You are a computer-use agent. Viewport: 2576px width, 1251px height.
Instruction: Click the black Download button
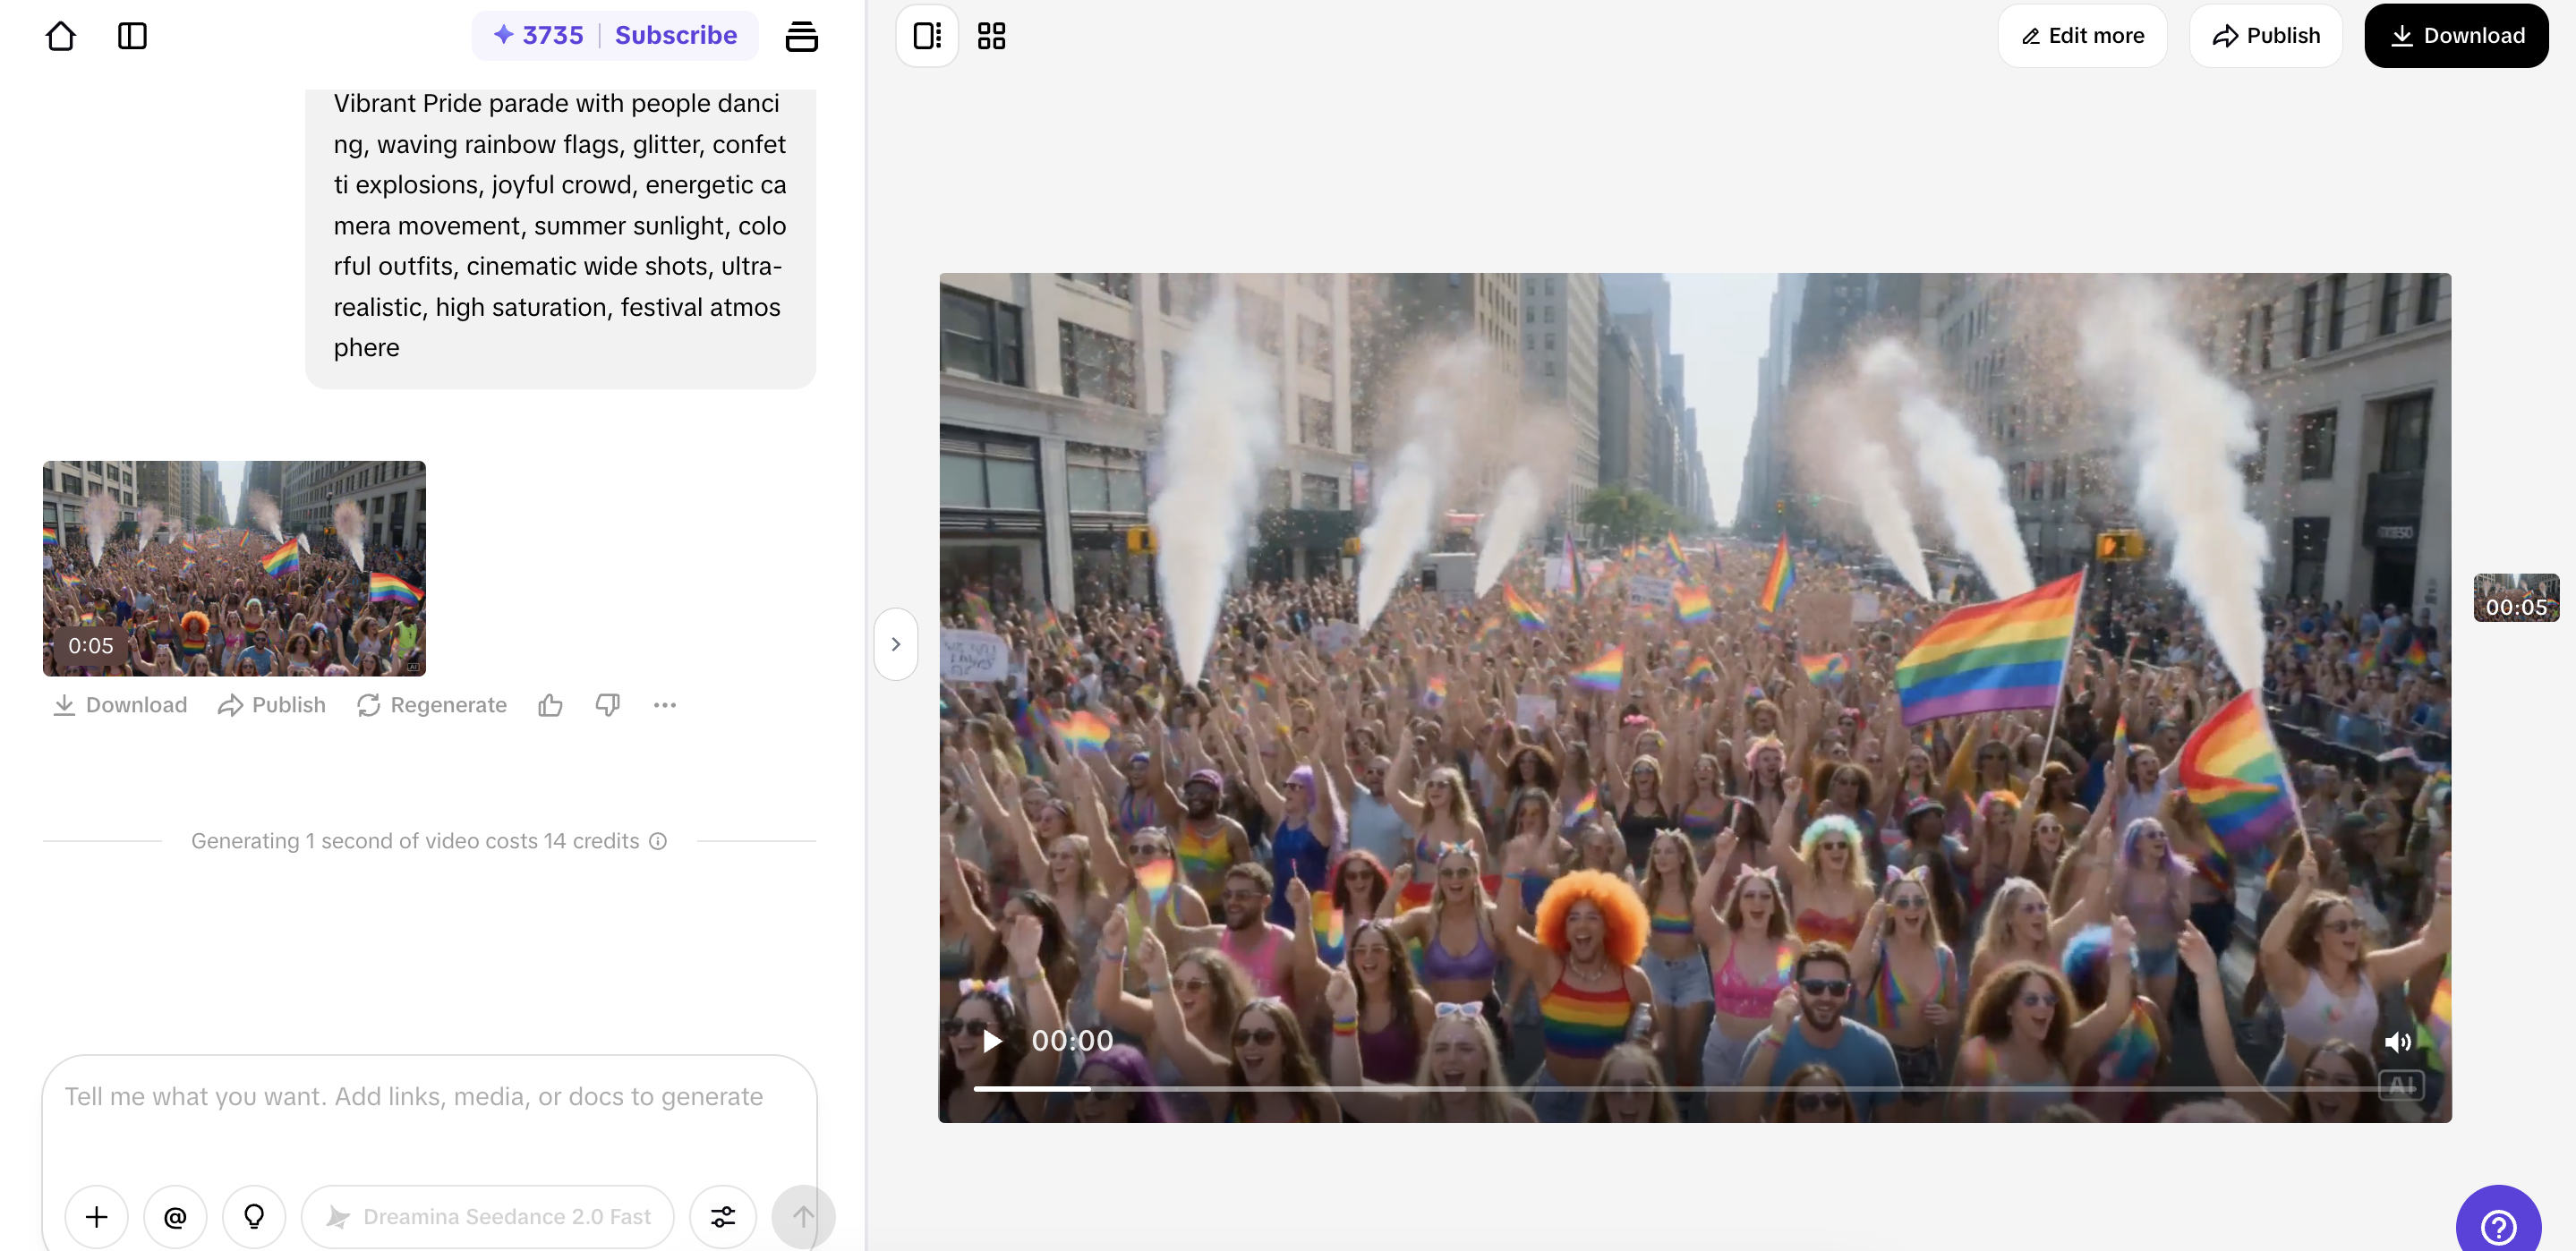(2456, 36)
